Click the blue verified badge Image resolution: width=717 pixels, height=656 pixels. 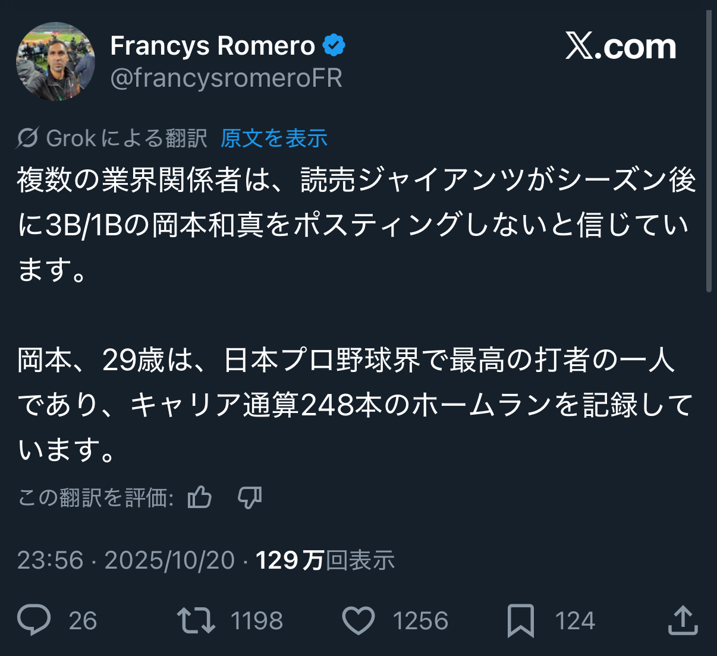pyautogui.click(x=334, y=46)
